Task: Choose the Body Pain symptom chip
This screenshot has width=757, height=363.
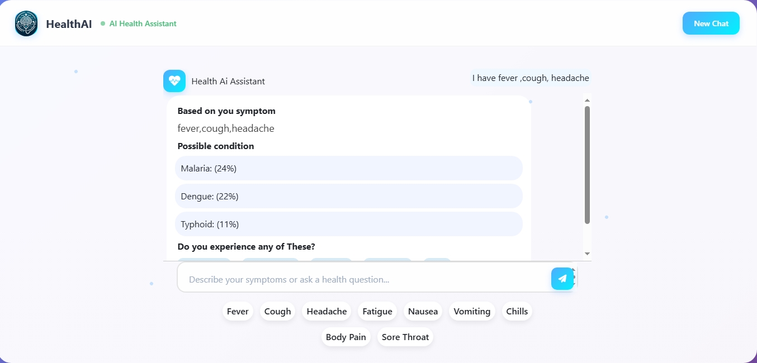Action: coord(346,337)
